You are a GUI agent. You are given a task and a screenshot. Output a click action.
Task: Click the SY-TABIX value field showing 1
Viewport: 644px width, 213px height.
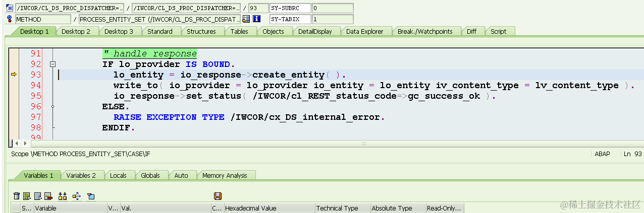coord(333,19)
